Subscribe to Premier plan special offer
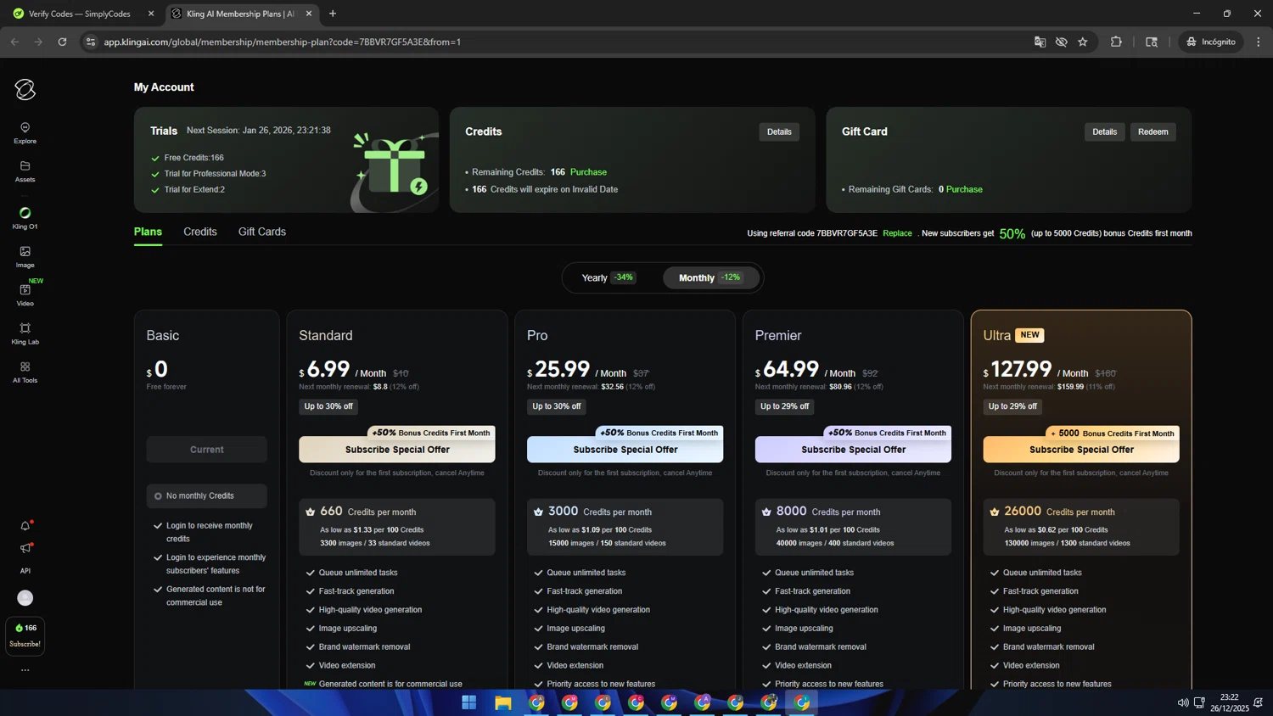The width and height of the screenshot is (1273, 716). pyautogui.click(x=853, y=450)
